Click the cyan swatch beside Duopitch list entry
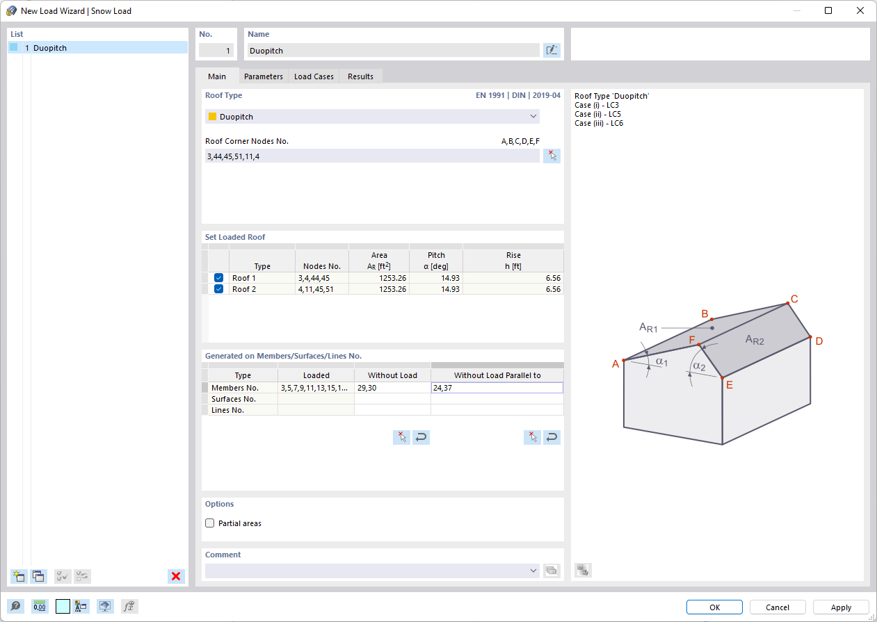877x622 pixels. tap(14, 47)
